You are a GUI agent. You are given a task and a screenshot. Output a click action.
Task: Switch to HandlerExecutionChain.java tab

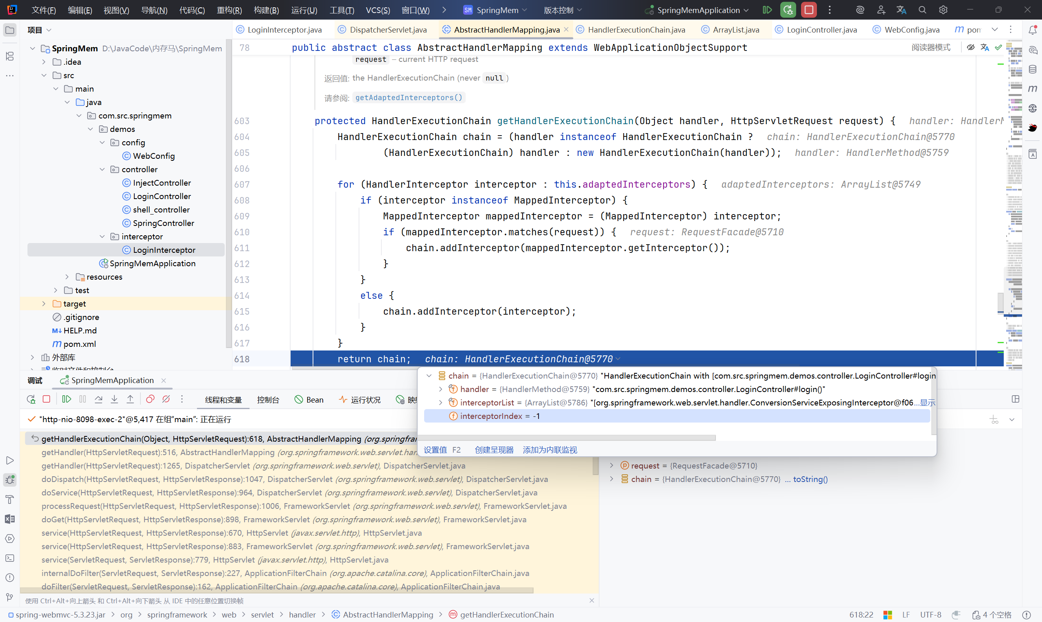coord(636,30)
